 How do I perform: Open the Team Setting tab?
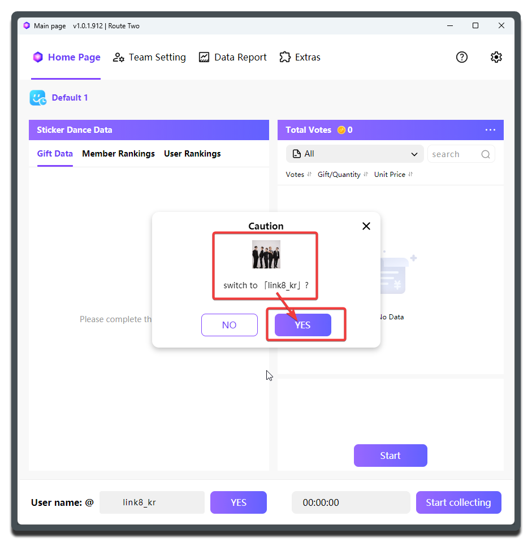pyautogui.click(x=150, y=57)
